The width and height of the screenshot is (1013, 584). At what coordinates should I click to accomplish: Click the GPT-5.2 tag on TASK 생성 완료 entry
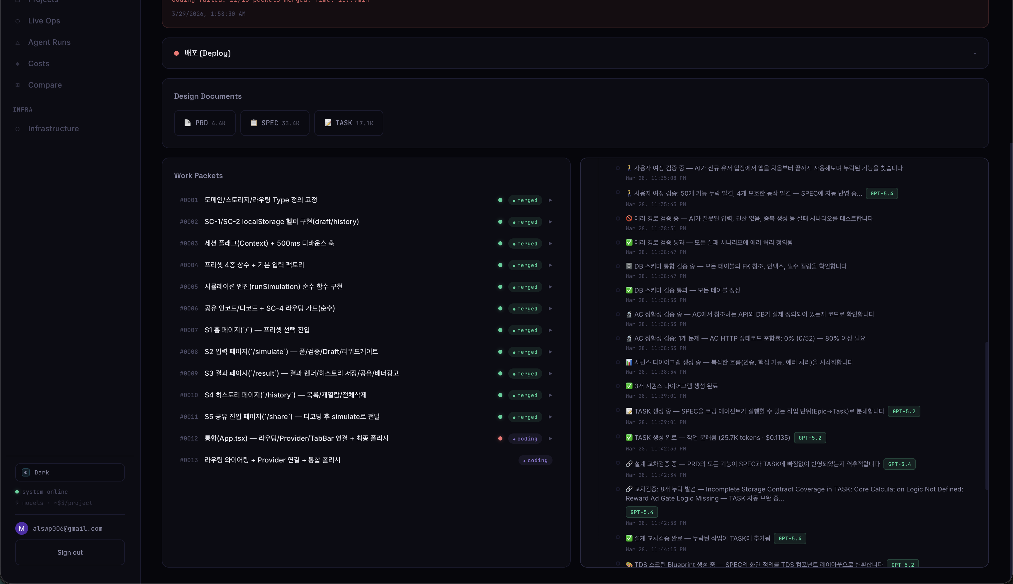[x=810, y=438]
